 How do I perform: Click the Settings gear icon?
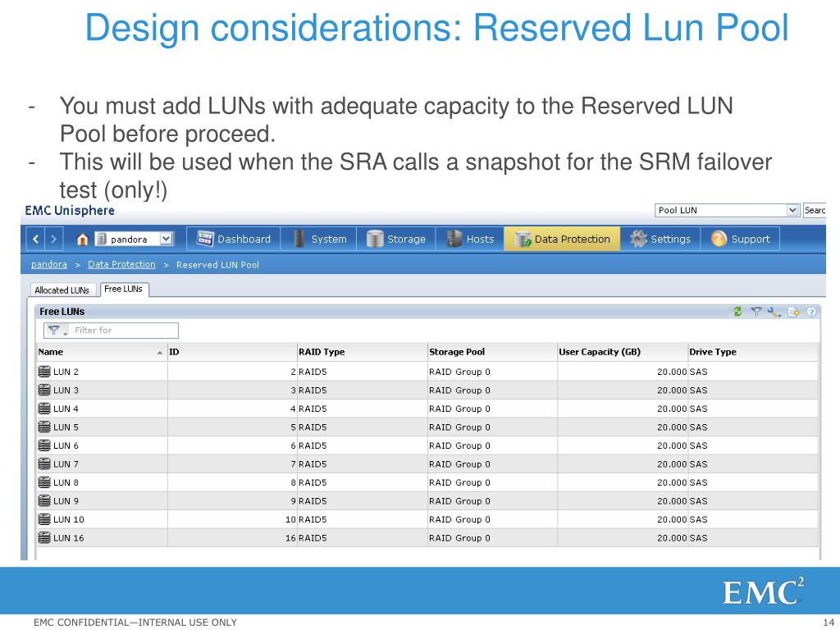(638, 239)
